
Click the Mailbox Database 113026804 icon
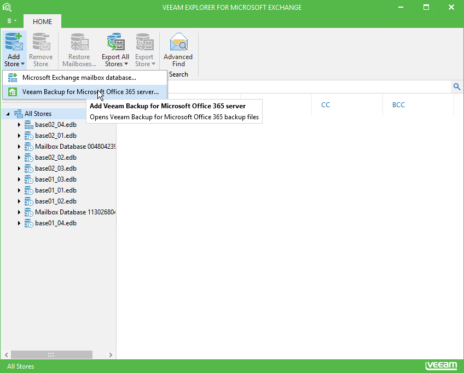click(x=28, y=212)
